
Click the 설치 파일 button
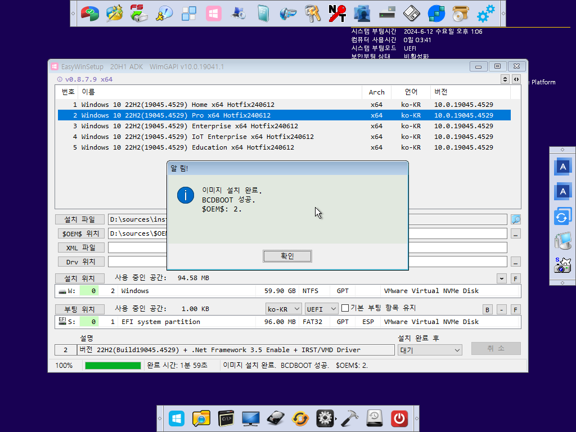tap(80, 220)
